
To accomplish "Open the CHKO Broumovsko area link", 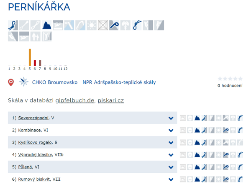I will pos(55,82).
